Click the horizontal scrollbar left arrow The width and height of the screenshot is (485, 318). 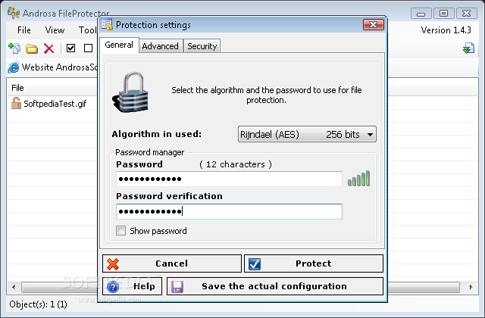(x=14, y=287)
